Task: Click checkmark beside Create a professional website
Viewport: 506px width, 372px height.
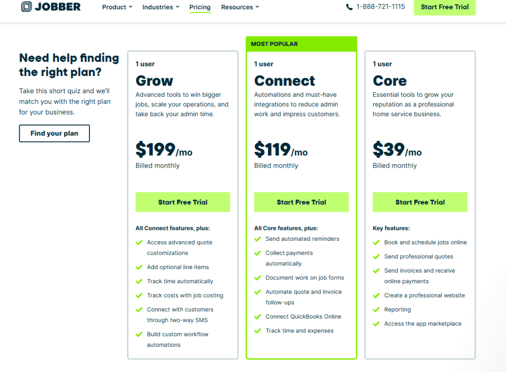Action: pos(376,296)
